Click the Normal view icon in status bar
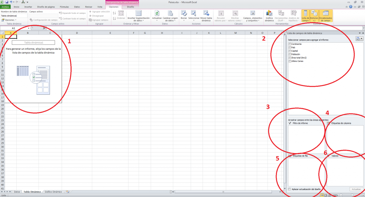365x197 pixels. (x=322, y=195)
